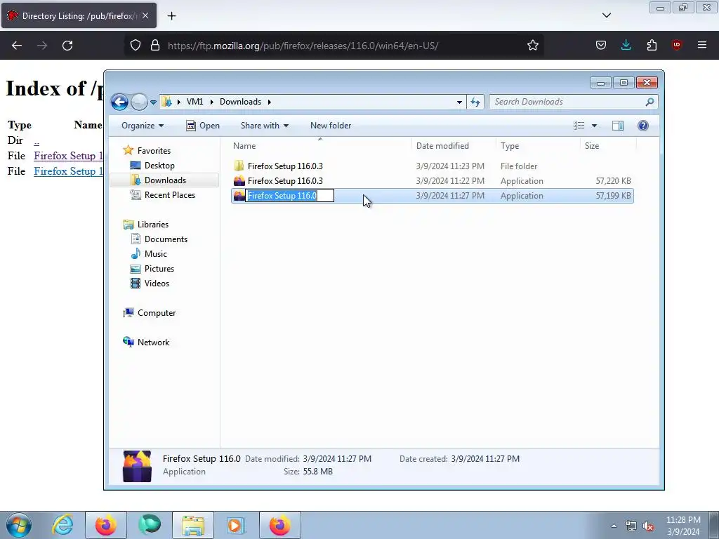The width and height of the screenshot is (719, 539).
Task: Toggle the preview pane button
Action: (x=618, y=126)
